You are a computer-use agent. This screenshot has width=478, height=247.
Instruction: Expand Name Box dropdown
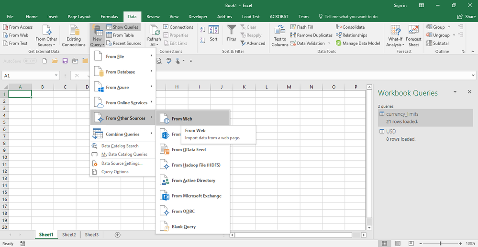[x=56, y=76]
